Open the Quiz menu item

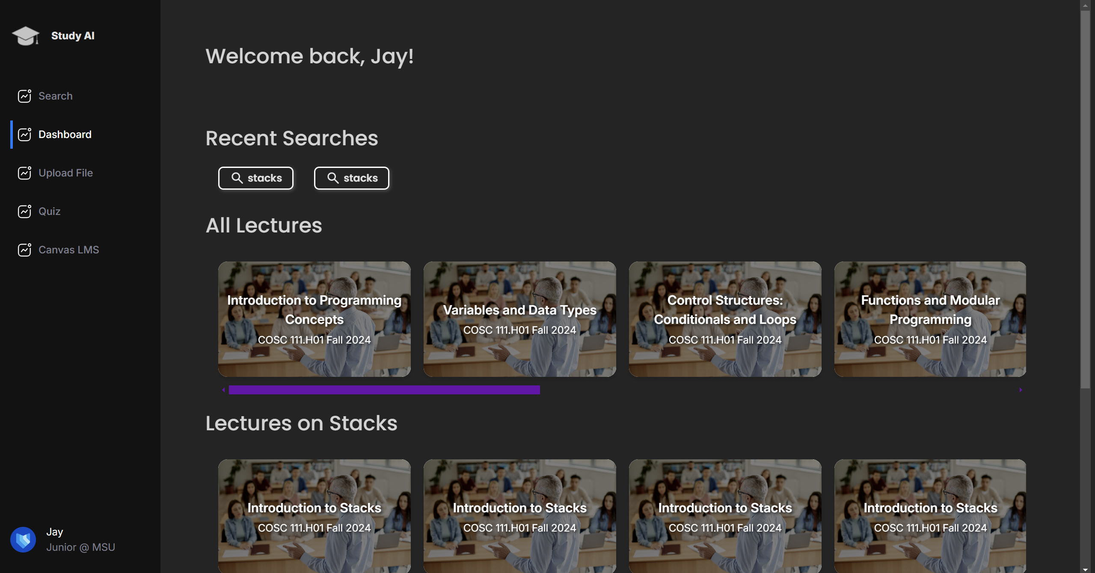click(x=49, y=211)
